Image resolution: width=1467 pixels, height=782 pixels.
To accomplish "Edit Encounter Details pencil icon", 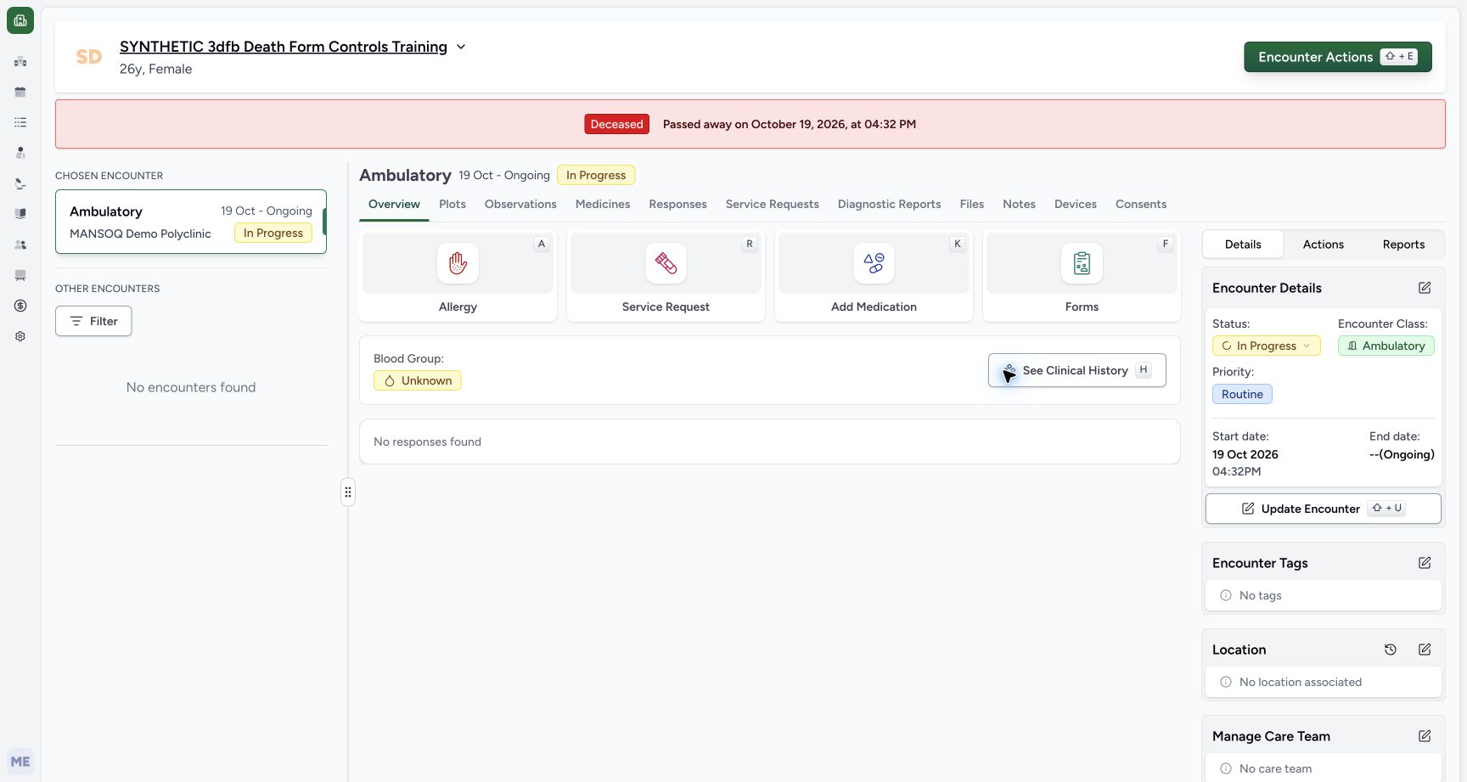I will tap(1425, 288).
